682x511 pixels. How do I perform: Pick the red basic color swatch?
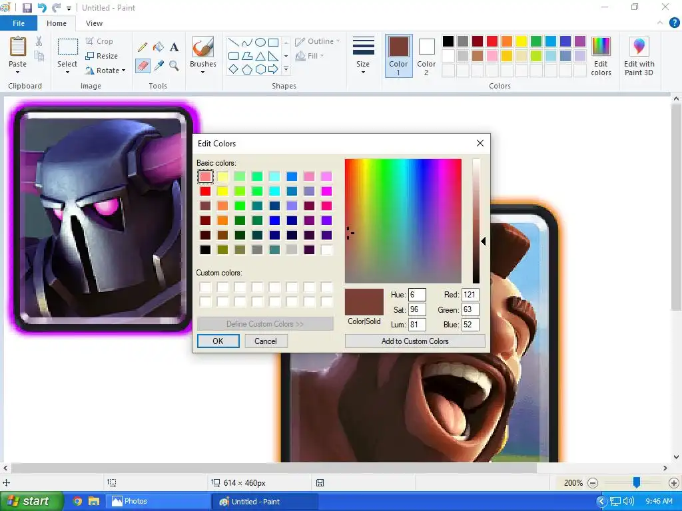[x=205, y=191]
